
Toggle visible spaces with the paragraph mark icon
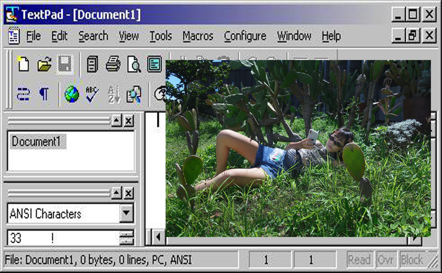[x=44, y=94]
